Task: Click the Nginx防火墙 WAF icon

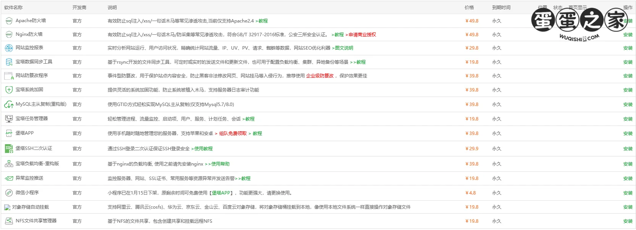Action: point(9,35)
